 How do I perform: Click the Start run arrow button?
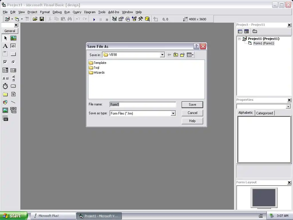[x=94, y=19]
